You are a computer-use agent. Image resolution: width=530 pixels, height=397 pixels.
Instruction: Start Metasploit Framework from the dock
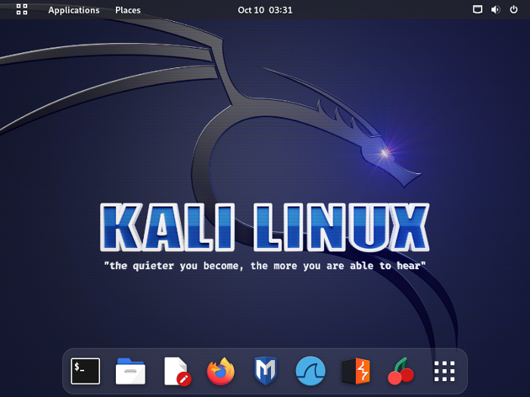pos(266,371)
